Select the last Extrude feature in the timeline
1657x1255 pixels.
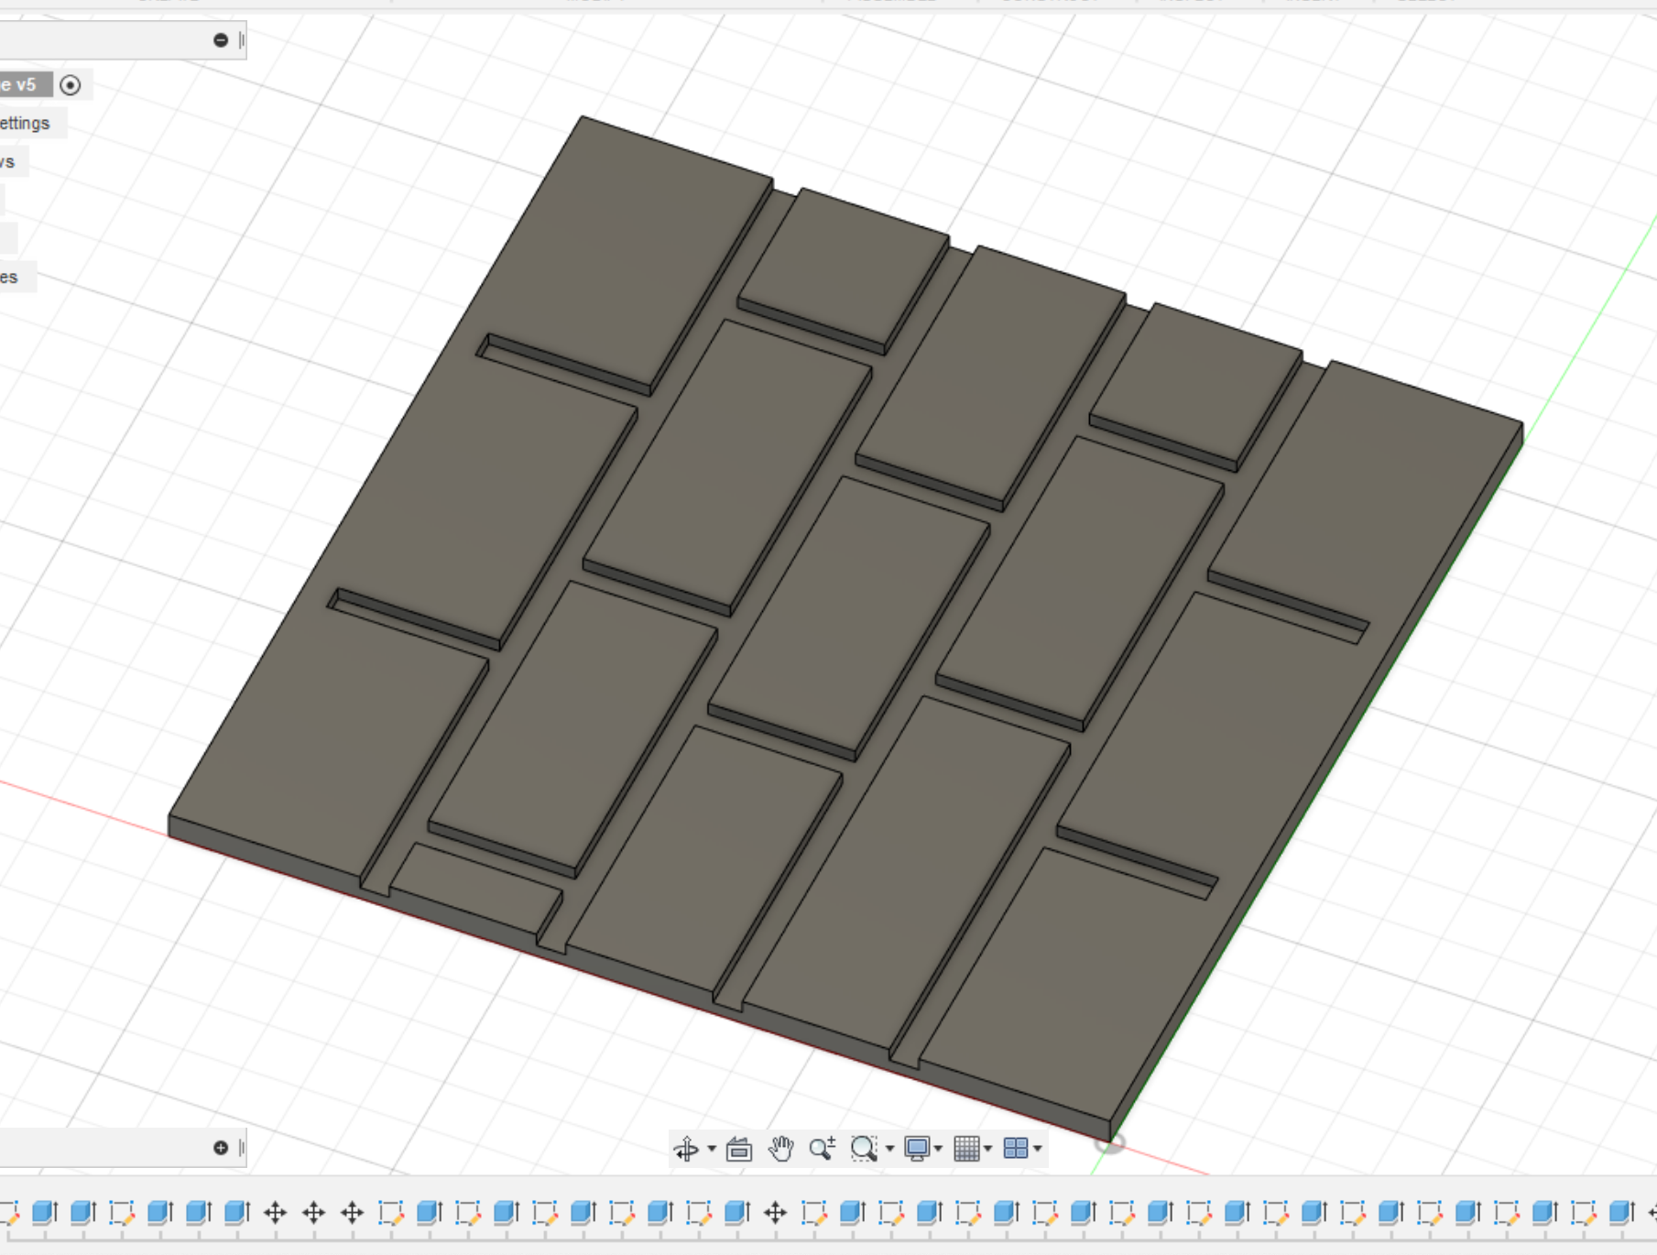[1621, 1213]
